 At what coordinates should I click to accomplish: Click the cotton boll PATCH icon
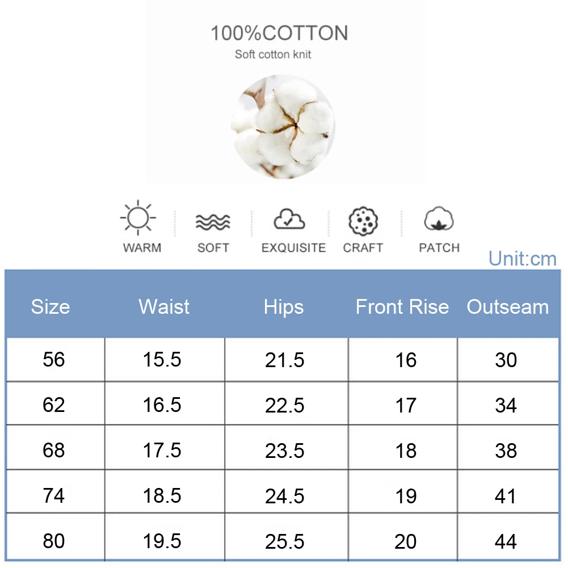pos(439,220)
